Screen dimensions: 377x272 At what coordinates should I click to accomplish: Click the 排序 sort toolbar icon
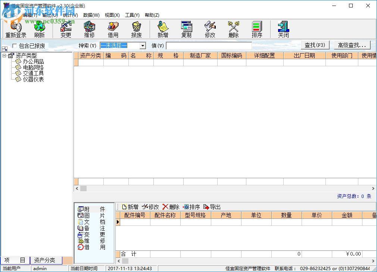[257, 29]
